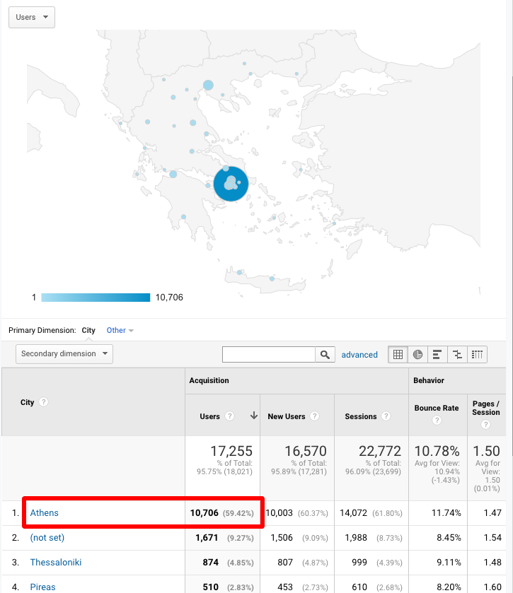513x593 pixels.
Task: Switch to the Data table view icon
Action: (x=398, y=355)
